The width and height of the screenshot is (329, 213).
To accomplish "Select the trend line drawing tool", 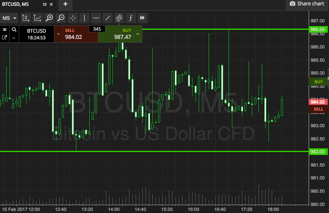I will pos(107,18).
